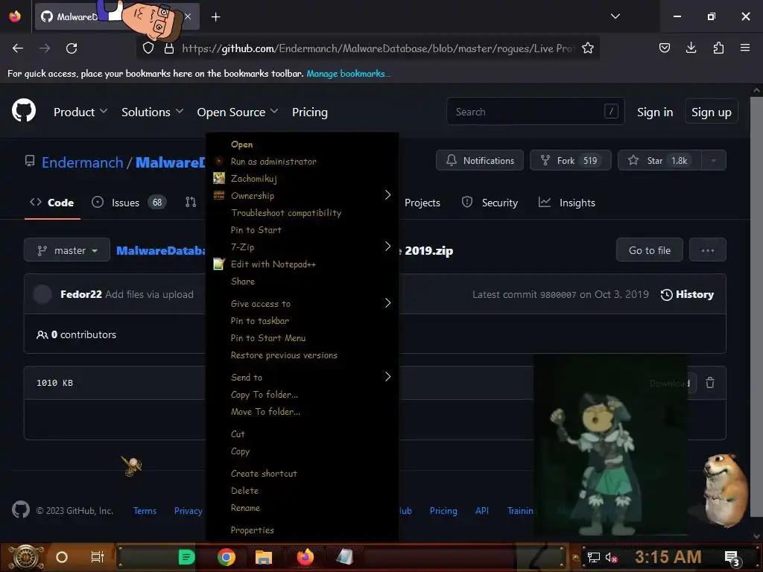Choose Troubleshoot compatibility
The image size is (763, 572).
click(x=302, y=212)
